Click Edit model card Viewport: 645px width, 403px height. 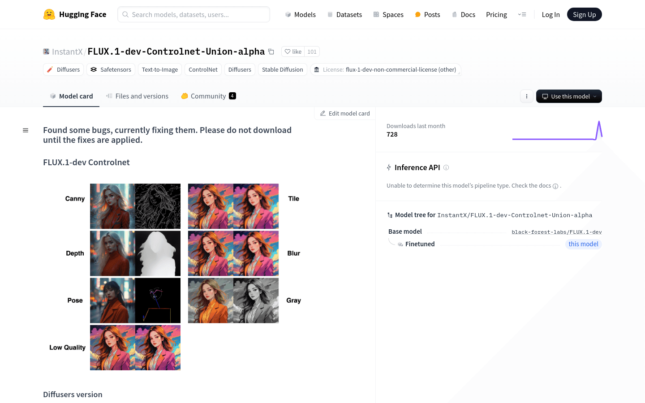tap(345, 113)
